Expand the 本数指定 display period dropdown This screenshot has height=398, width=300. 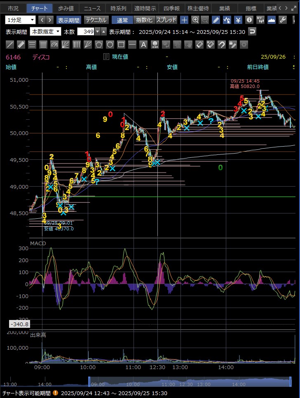(x=45, y=32)
